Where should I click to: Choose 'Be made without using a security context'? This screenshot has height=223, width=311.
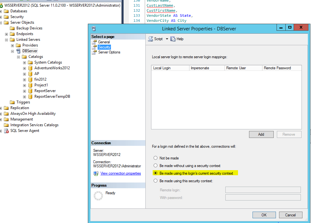155,165
